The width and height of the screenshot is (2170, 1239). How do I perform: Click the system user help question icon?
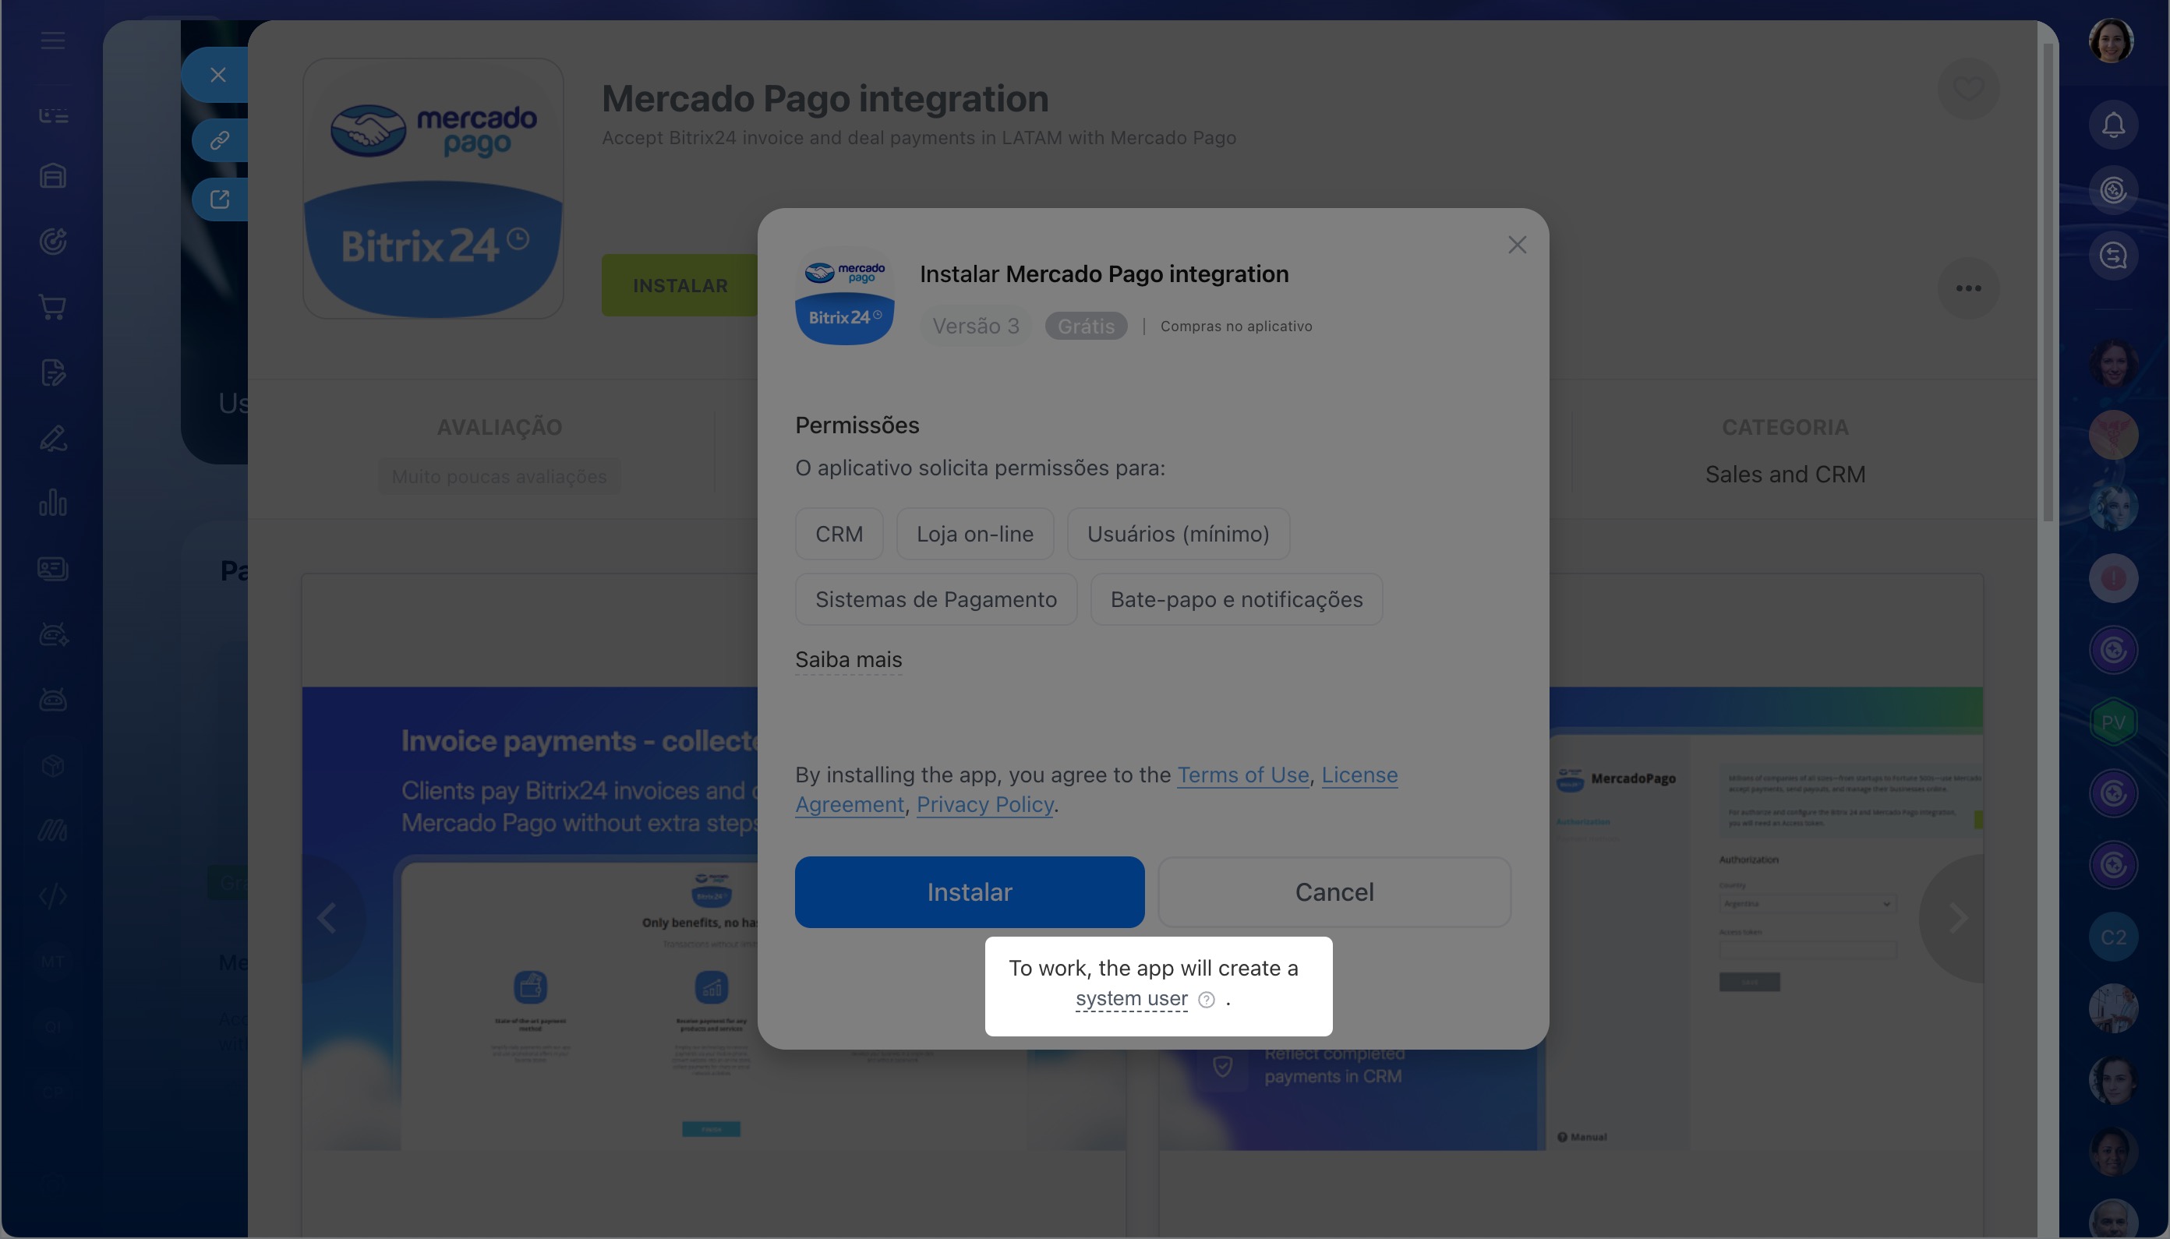(1206, 1000)
